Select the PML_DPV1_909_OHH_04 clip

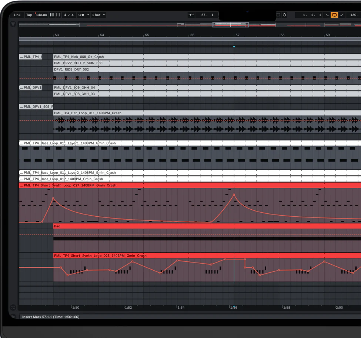coord(207,87)
